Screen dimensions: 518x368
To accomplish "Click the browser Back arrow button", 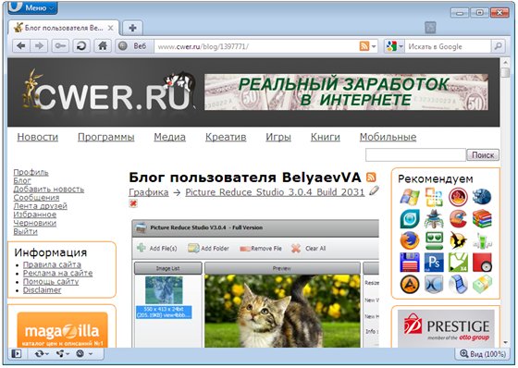I will tap(21, 46).
